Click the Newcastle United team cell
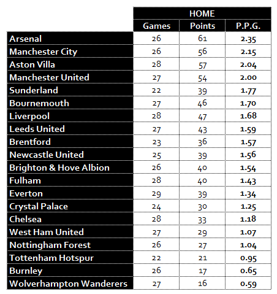Screen dimensions: 277x294 [70, 155]
